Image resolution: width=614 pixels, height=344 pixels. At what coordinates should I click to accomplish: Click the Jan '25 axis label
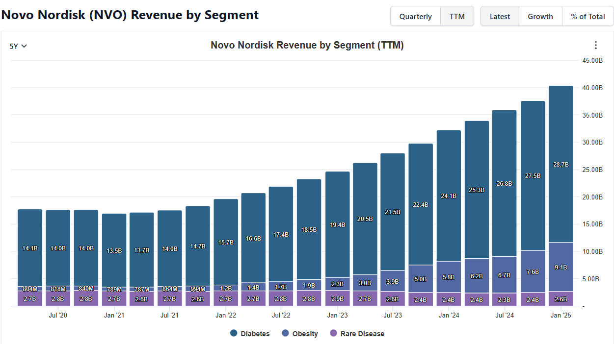click(x=561, y=315)
